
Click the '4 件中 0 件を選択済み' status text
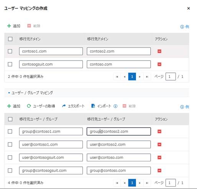(26, 183)
